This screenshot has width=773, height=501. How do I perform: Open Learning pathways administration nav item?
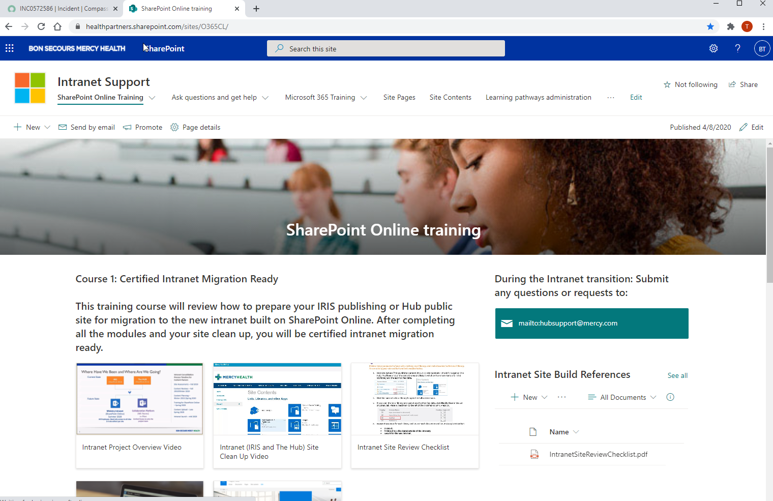[538, 97]
